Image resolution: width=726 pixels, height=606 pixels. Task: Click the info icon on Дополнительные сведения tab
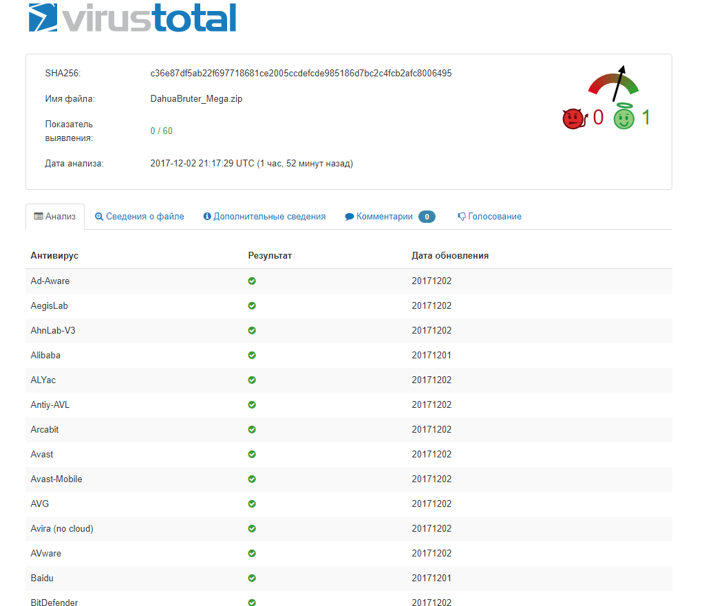click(207, 216)
